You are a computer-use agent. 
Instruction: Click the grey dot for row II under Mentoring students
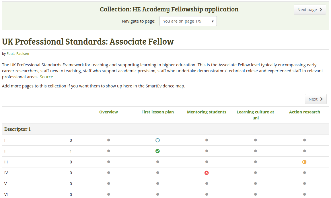[x=207, y=151]
